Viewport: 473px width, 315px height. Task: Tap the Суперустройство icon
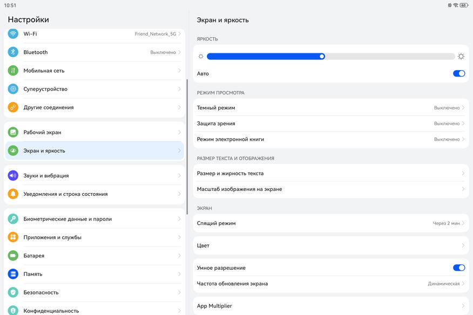(13, 89)
